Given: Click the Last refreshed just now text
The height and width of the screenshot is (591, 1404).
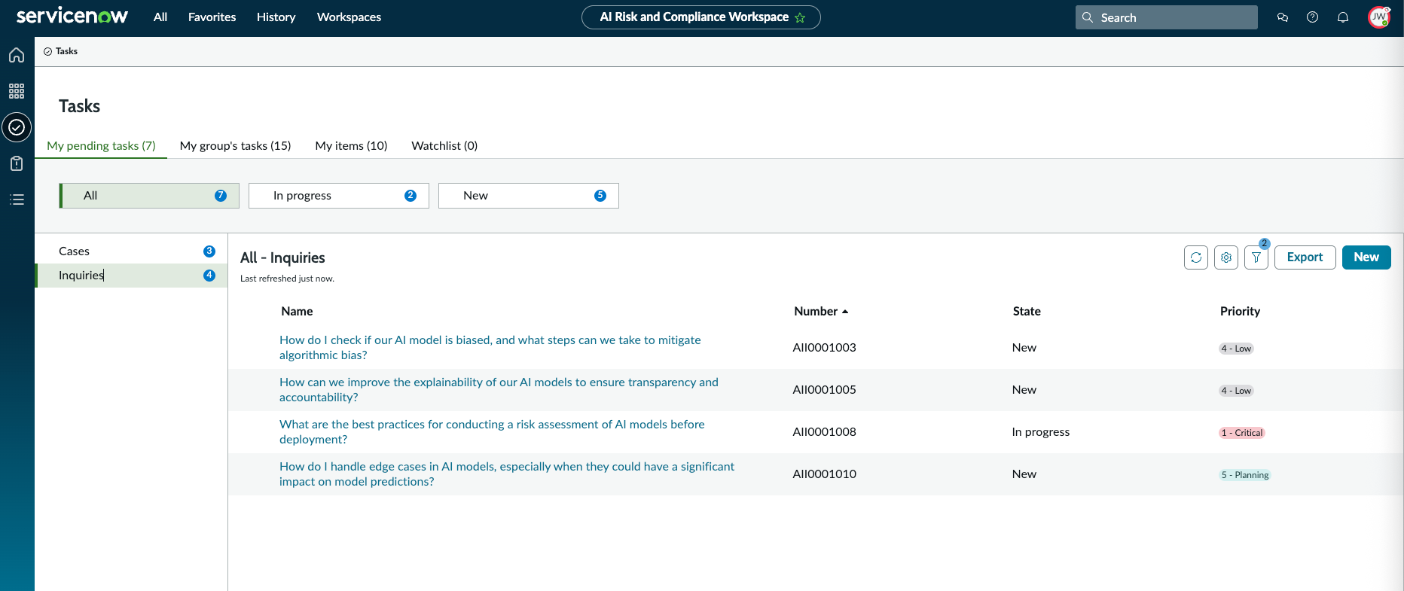Looking at the screenshot, I should tap(287, 279).
